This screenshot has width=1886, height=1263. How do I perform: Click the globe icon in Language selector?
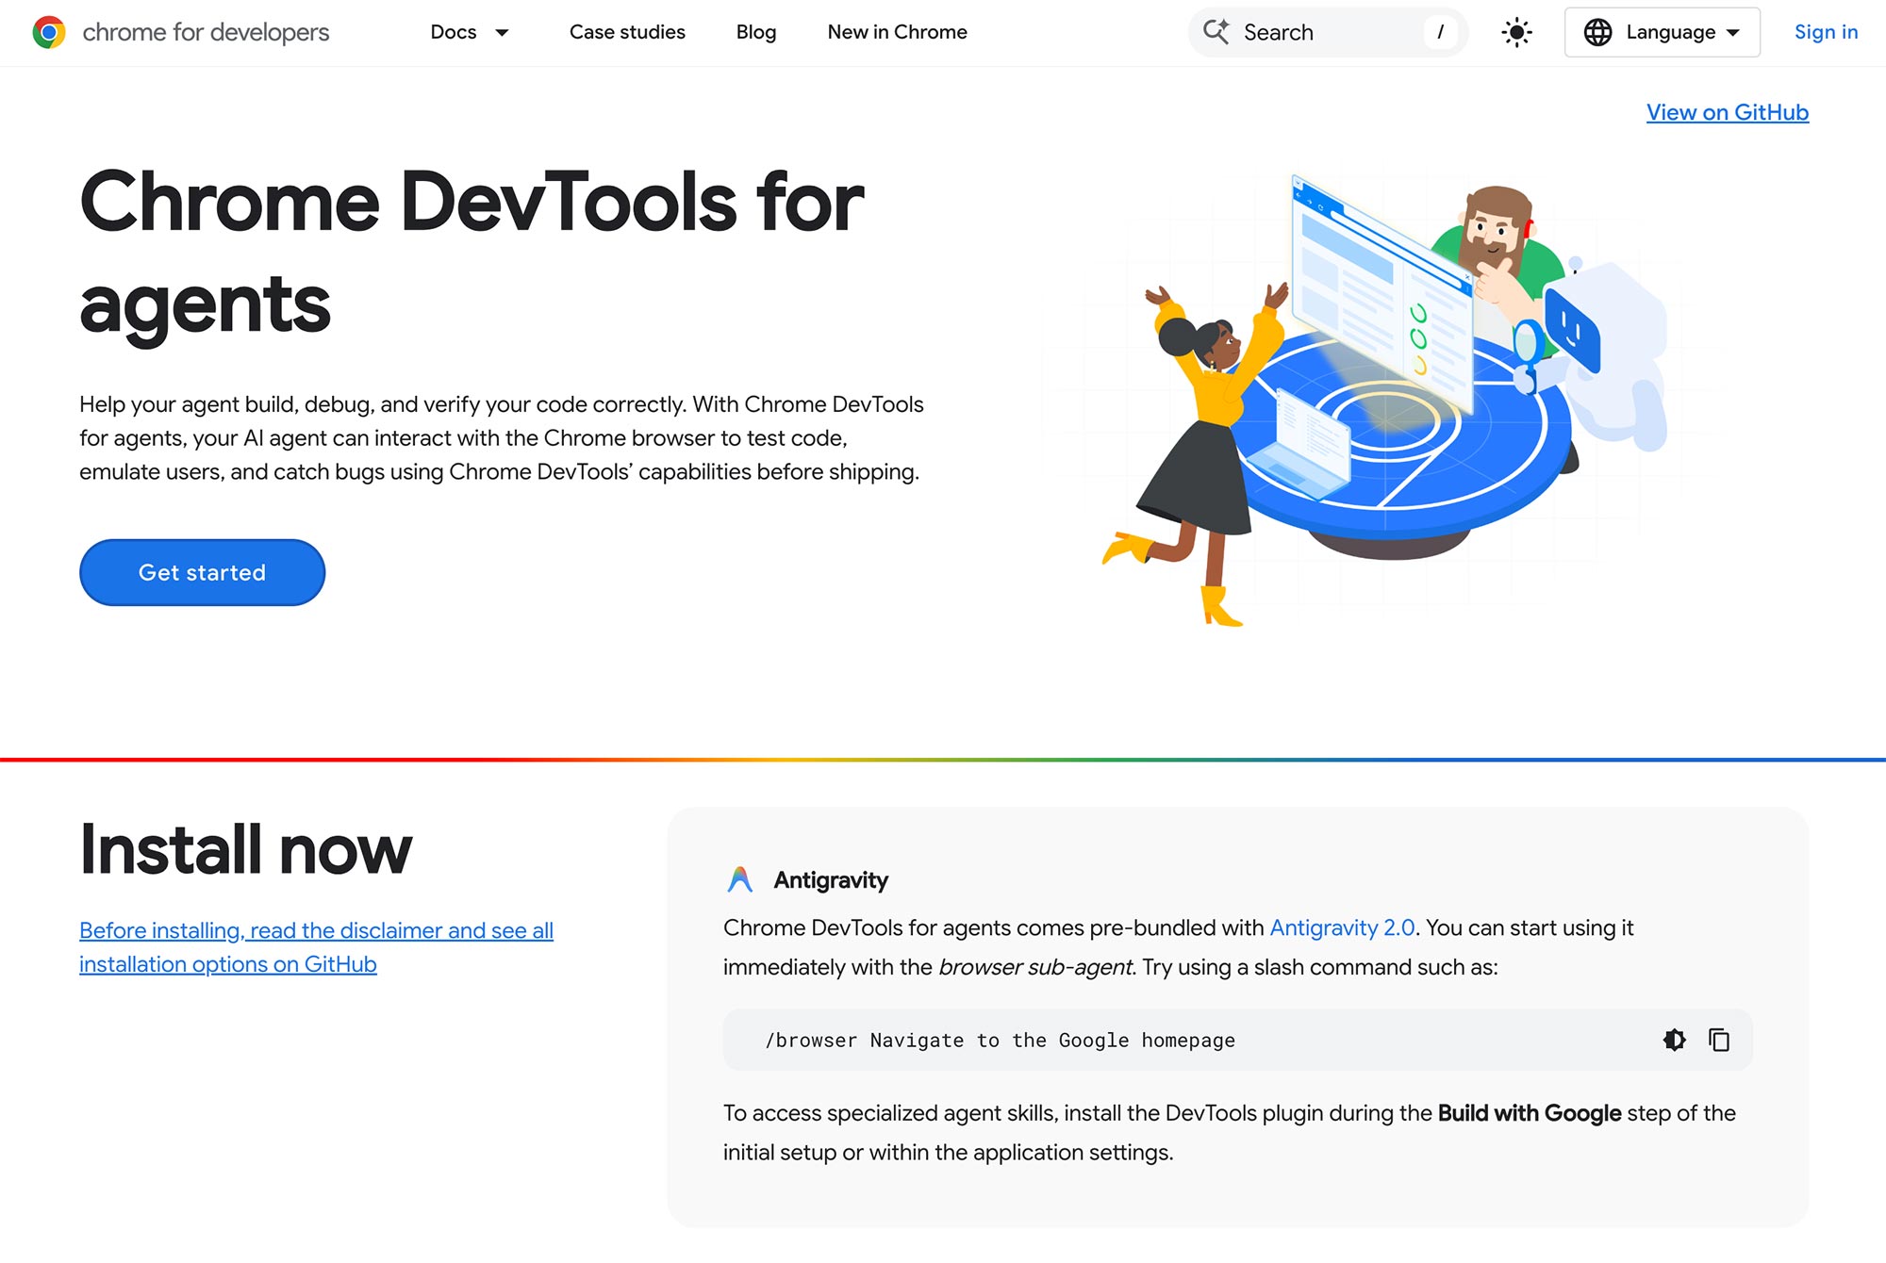tap(1597, 32)
